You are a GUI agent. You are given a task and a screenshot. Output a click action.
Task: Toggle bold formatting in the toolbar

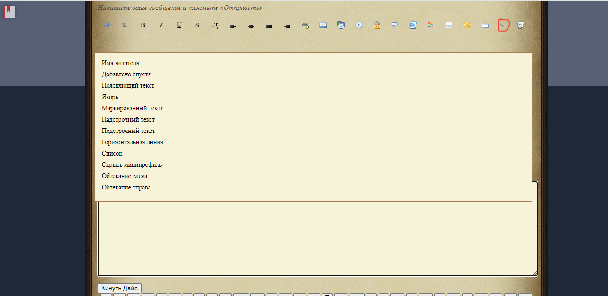point(143,25)
